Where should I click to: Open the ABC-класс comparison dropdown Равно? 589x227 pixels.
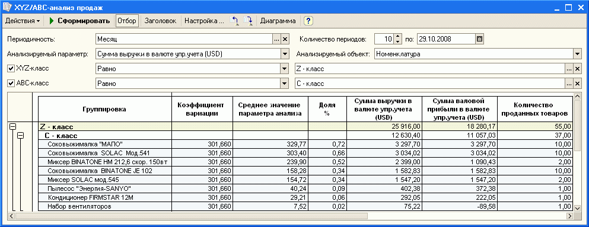pos(285,84)
